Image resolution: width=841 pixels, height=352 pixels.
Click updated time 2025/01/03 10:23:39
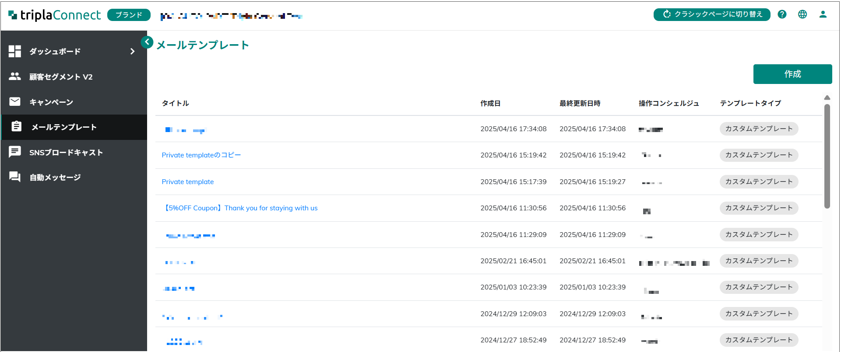coord(593,287)
